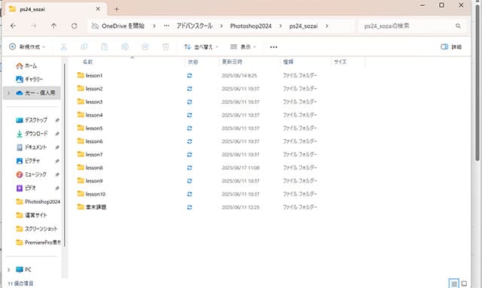Open the 並べ替え sort dropdown
Screen dimensions: 482x288
coord(201,47)
